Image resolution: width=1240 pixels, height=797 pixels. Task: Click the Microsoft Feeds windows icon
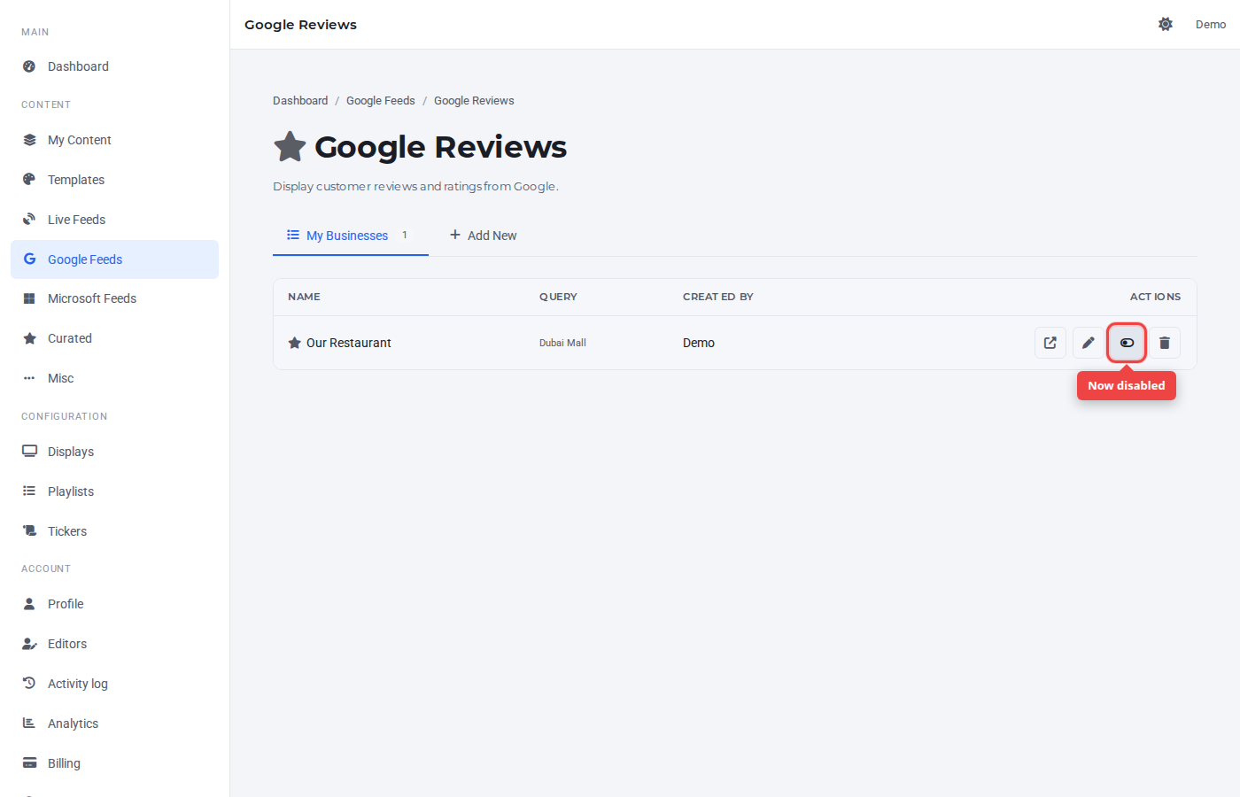29,298
